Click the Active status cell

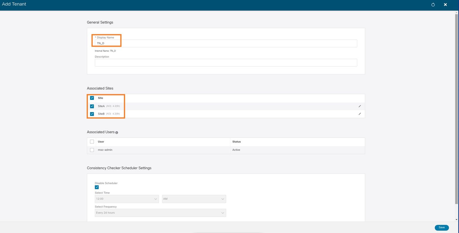coord(236,150)
